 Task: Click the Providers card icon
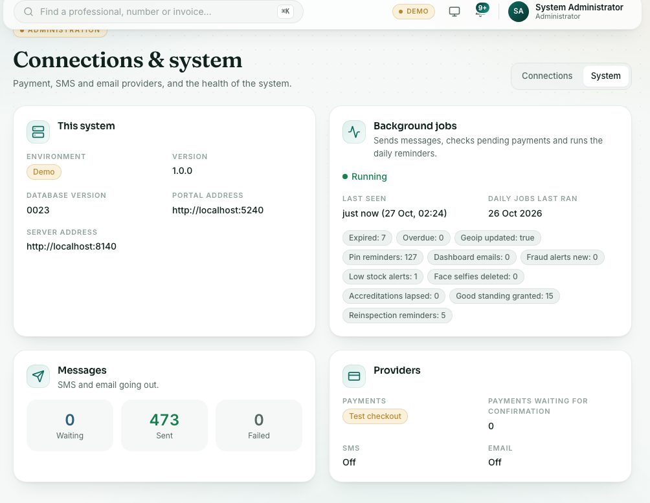pyautogui.click(x=354, y=376)
